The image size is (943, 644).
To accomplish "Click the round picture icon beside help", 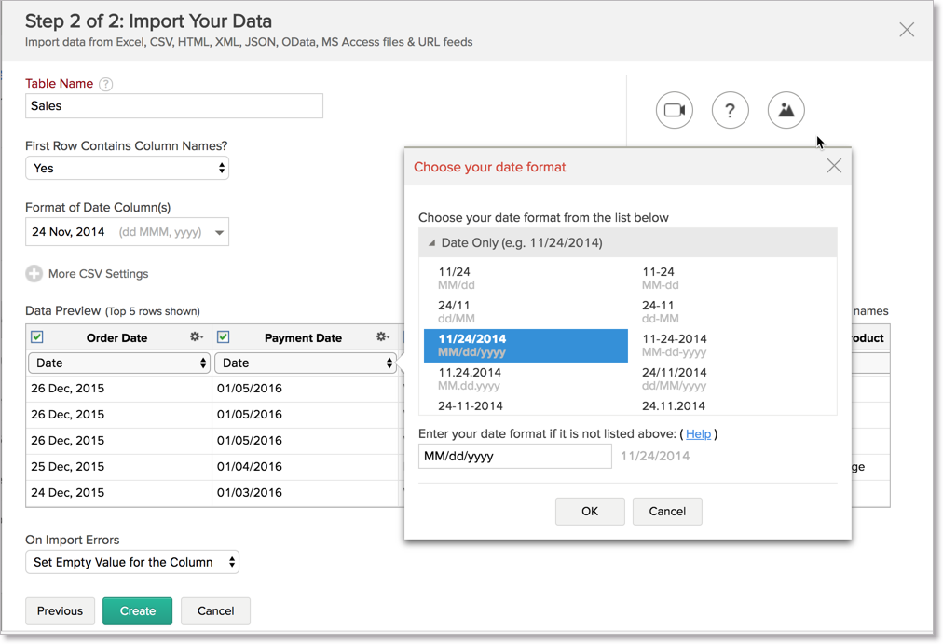I will 786,110.
